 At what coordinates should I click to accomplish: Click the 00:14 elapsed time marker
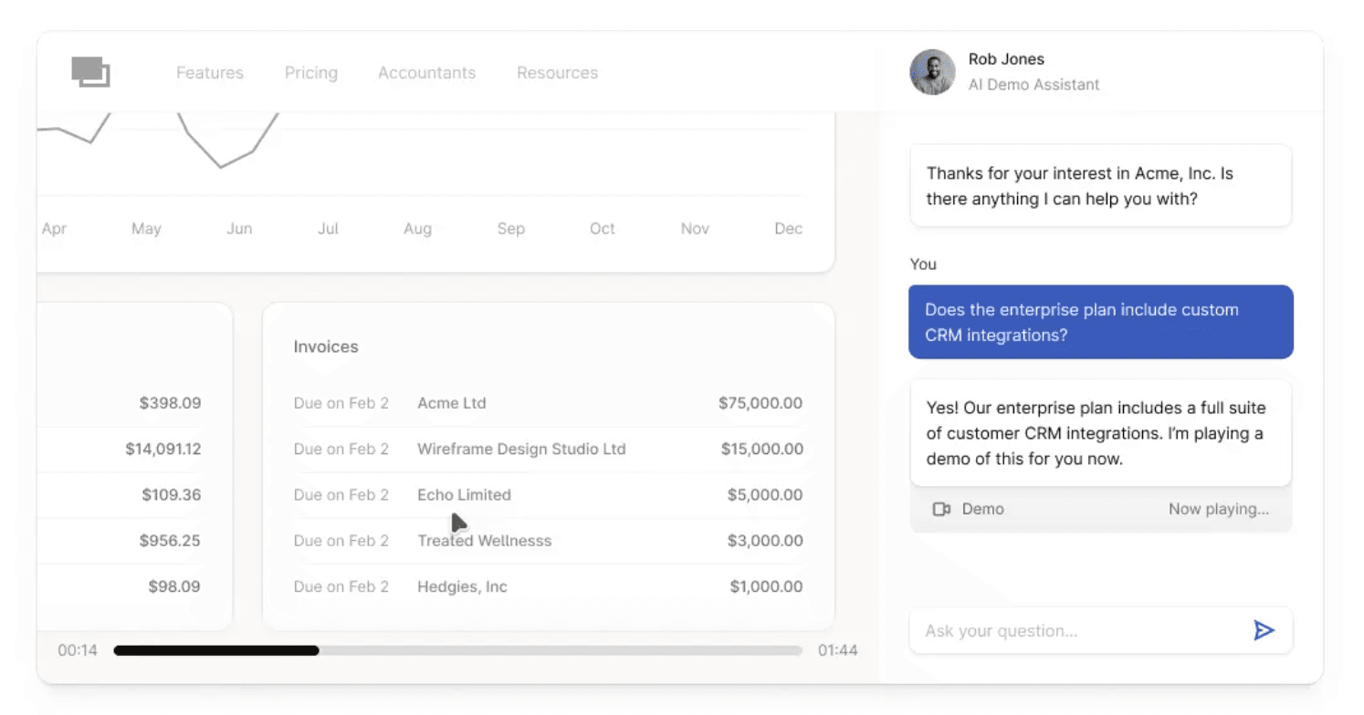point(78,650)
